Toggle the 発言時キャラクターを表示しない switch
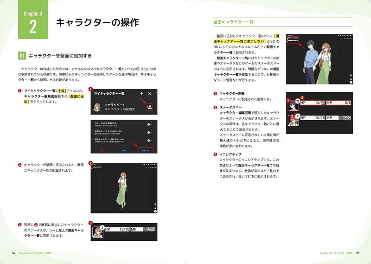This screenshot has height=264, width=371. 149,132
